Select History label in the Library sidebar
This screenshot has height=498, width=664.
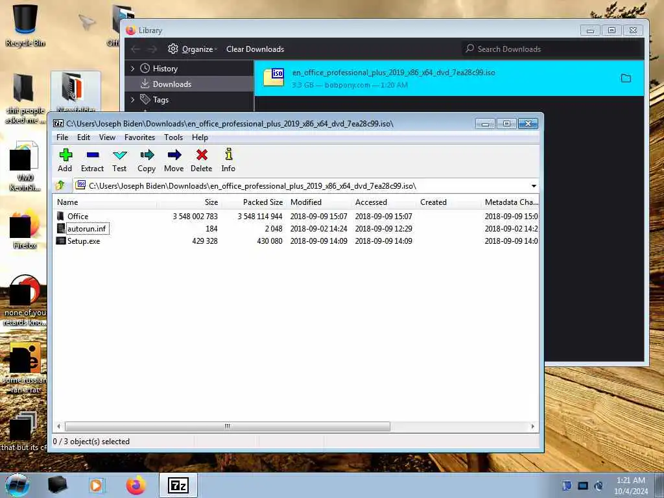tap(165, 69)
